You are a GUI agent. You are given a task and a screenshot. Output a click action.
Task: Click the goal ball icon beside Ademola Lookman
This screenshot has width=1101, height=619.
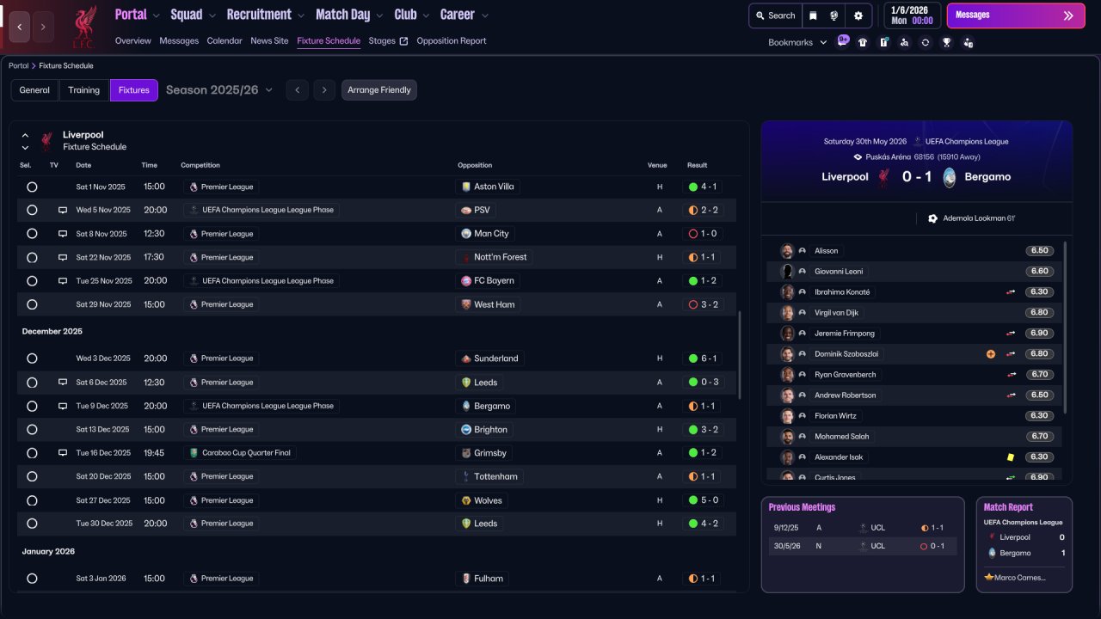click(x=932, y=218)
